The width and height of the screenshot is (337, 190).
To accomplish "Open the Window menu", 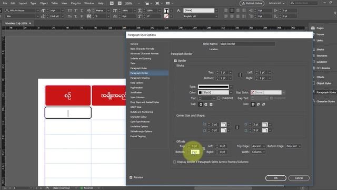I will point(89,4).
